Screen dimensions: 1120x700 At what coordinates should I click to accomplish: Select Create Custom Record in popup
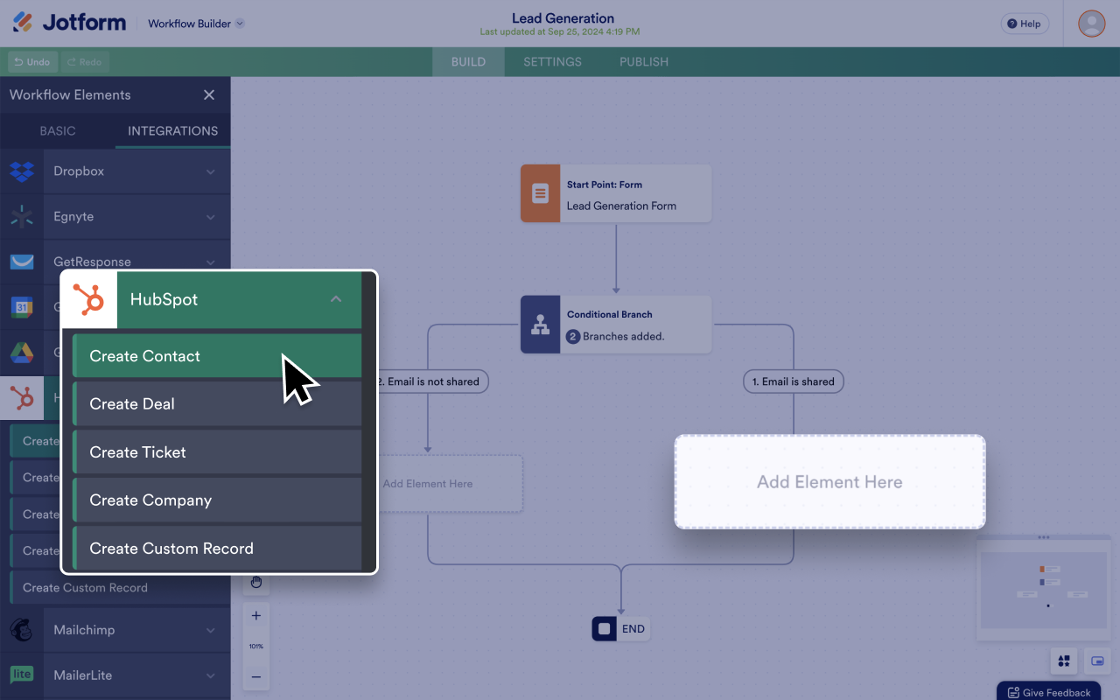click(217, 549)
